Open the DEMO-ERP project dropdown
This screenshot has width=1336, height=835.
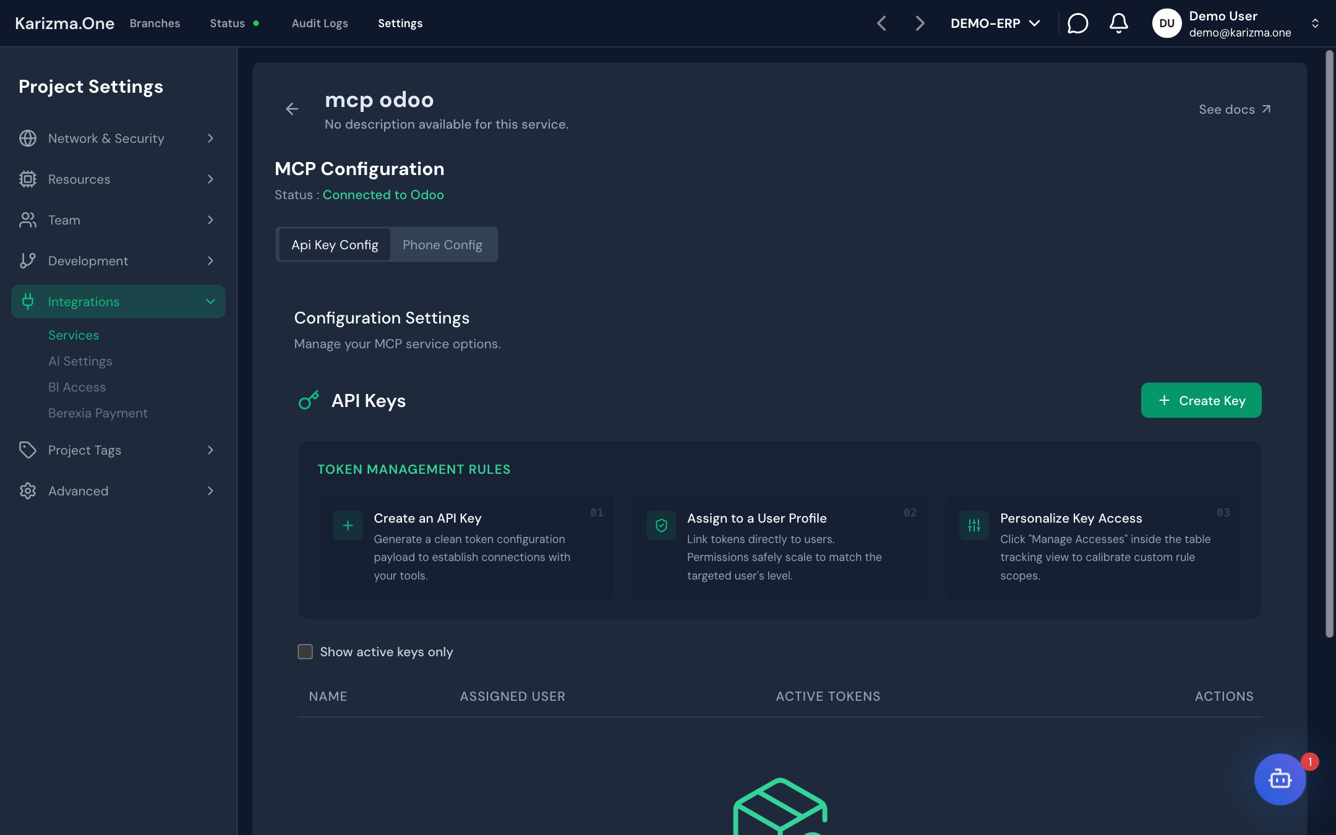995,24
